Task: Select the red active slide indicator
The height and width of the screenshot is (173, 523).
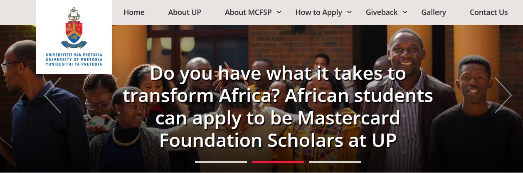Action: tap(278, 162)
